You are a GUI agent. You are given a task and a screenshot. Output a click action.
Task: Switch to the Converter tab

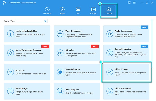(47, 11)
